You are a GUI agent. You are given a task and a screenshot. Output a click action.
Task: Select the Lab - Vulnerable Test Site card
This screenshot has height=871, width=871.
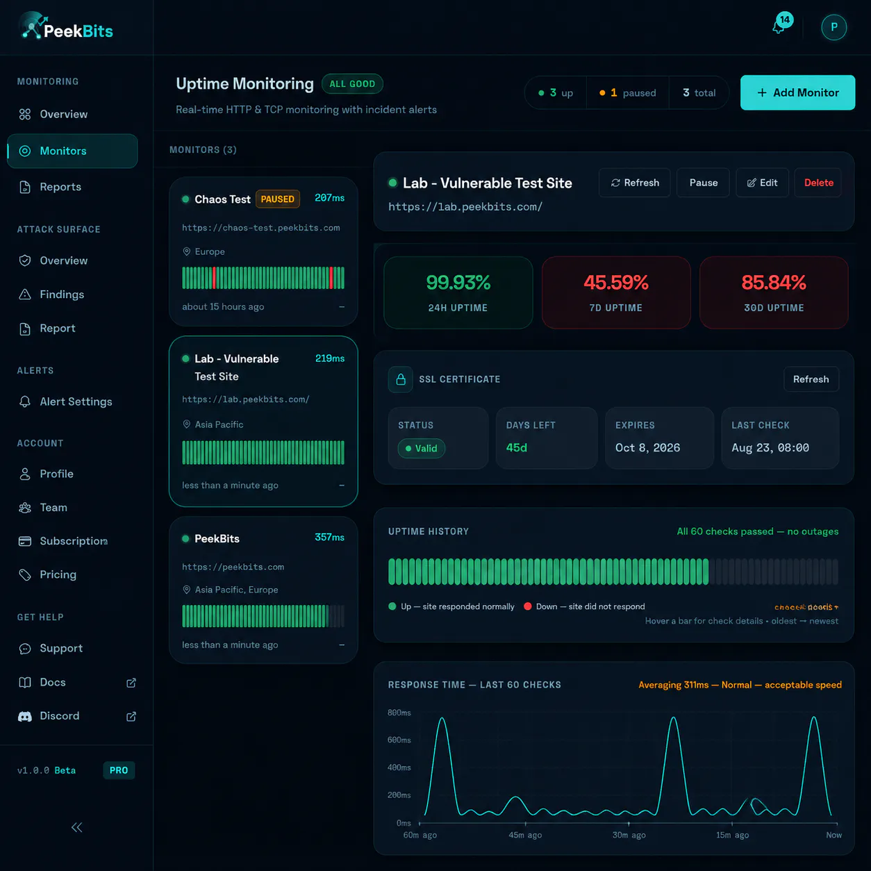(263, 422)
